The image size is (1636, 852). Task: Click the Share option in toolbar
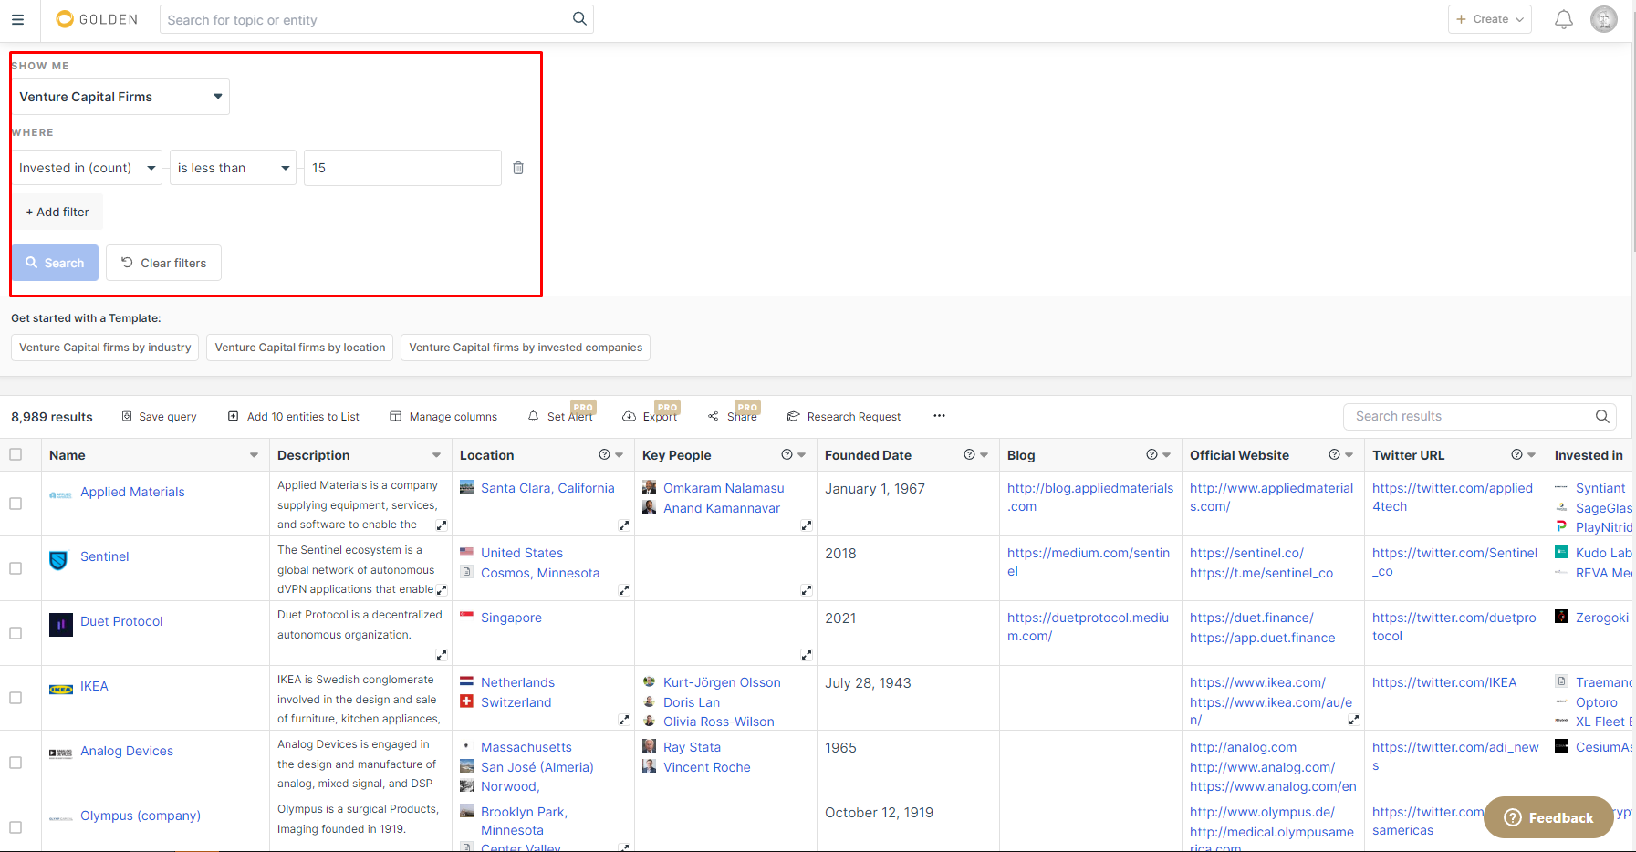tap(733, 417)
